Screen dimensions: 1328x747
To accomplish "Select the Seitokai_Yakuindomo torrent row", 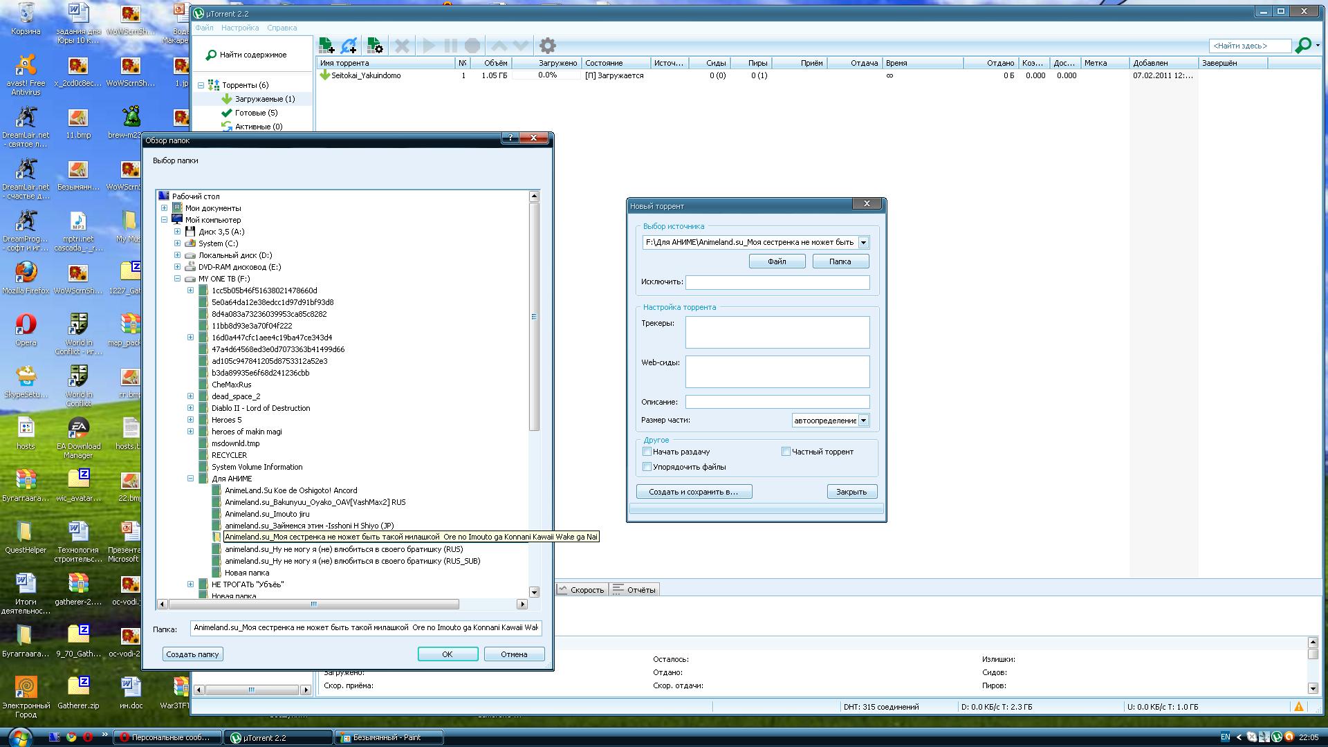I will pyautogui.click(x=366, y=75).
